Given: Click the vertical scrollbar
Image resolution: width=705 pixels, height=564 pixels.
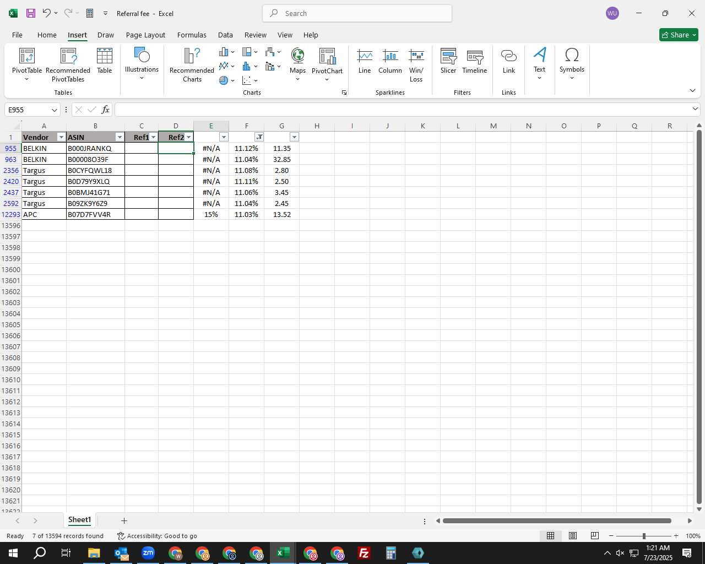Looking at the screenshot, I should coord(699,317).
